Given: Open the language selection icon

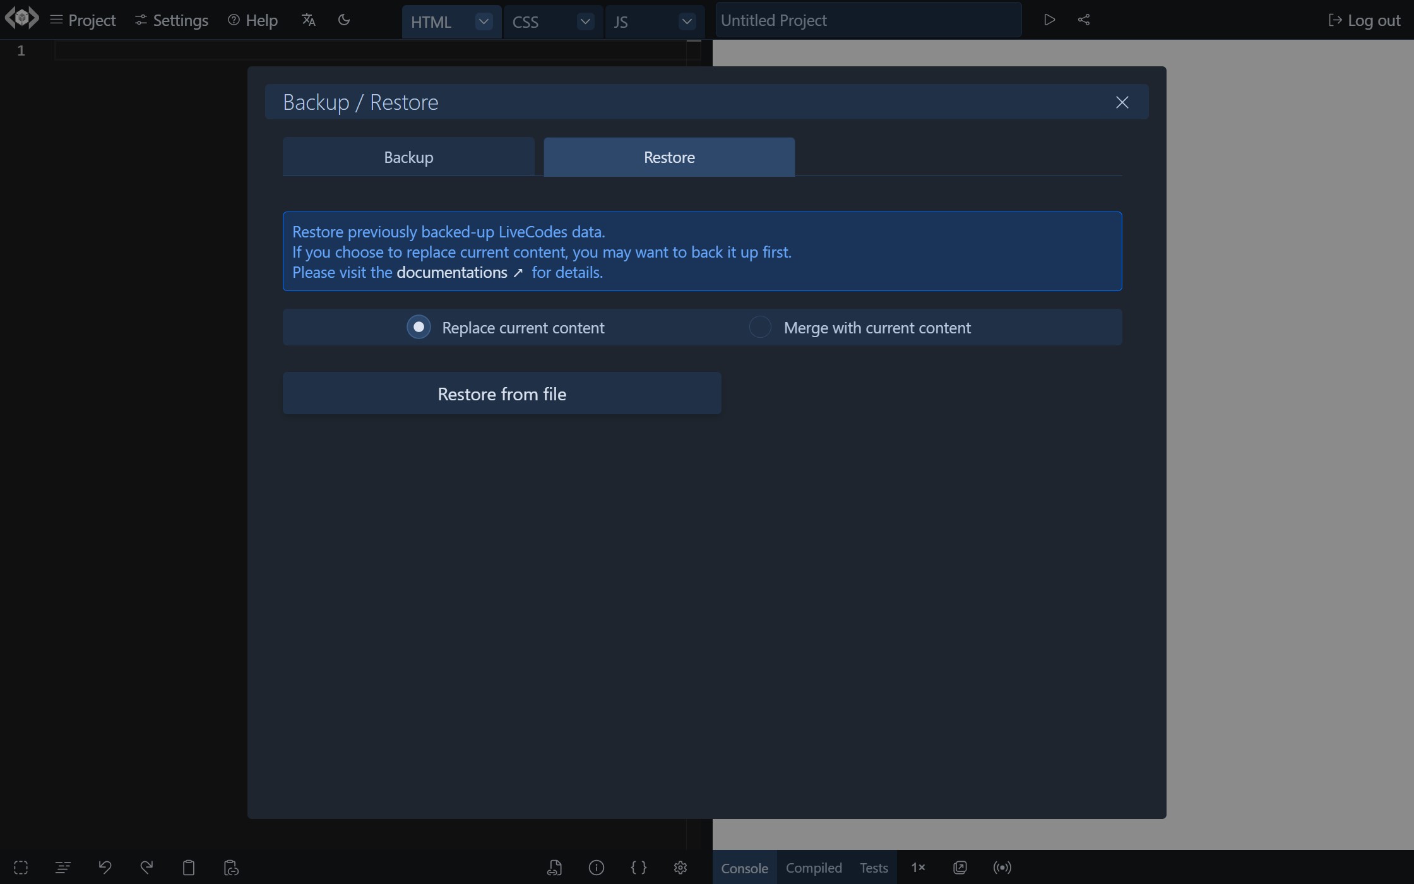Looking at the screenshot, I should [308, 20].
